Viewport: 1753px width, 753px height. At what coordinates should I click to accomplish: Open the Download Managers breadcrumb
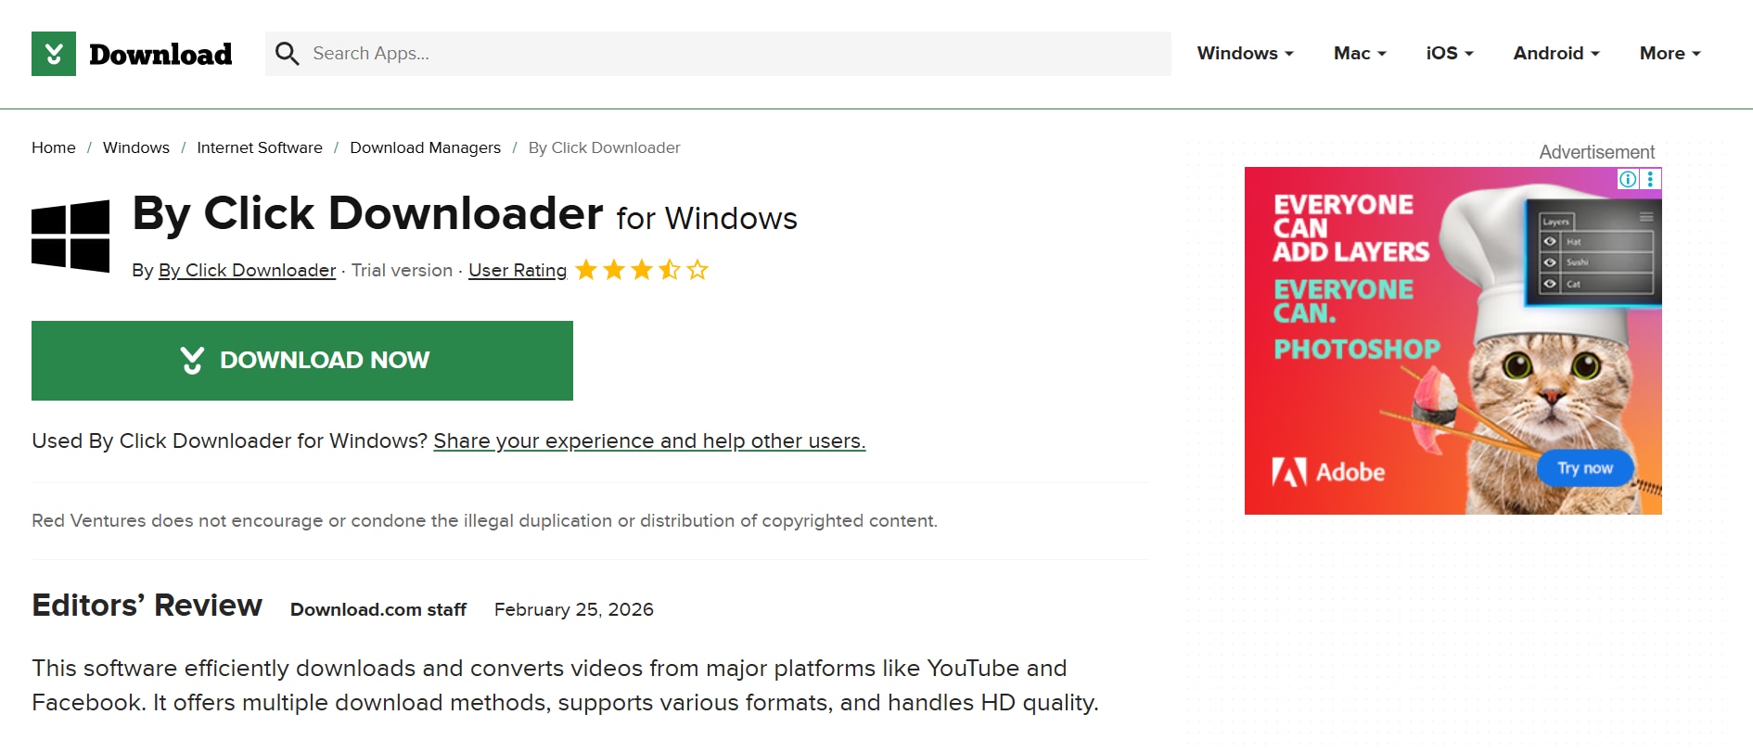(426, 147)
